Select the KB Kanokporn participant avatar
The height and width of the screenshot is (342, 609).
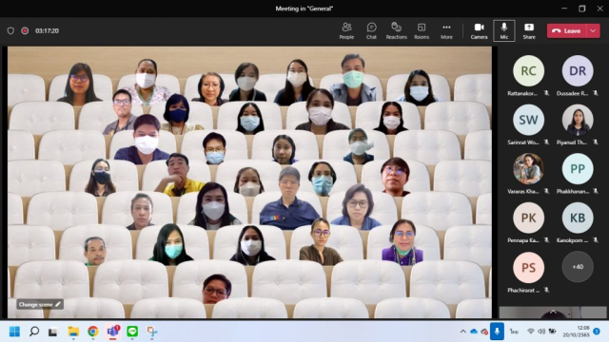(x=578, y=218)
